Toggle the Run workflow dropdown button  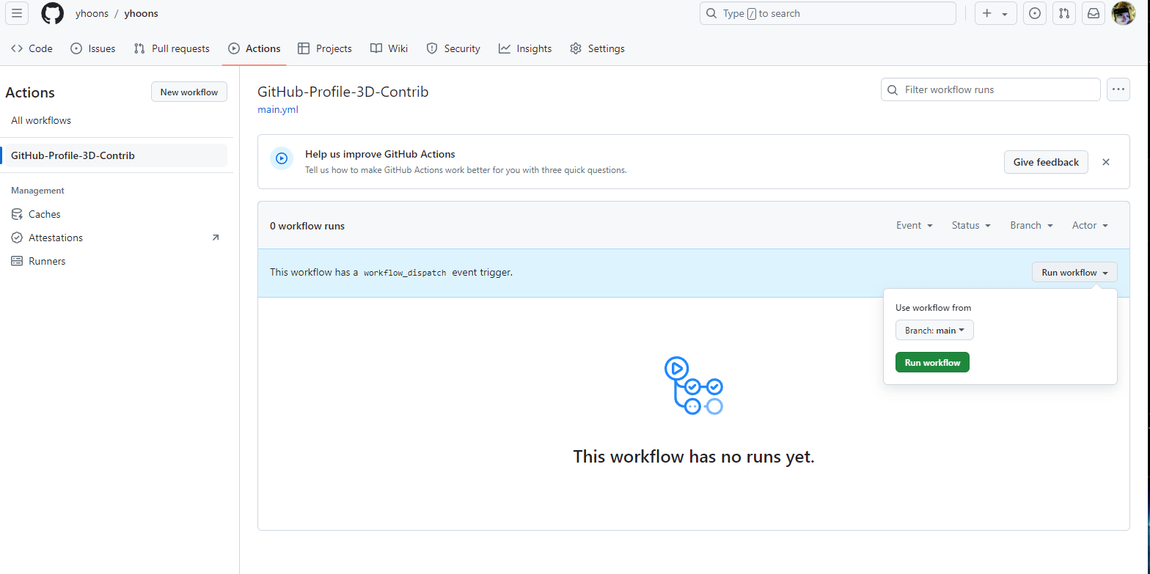[1074, 272]
